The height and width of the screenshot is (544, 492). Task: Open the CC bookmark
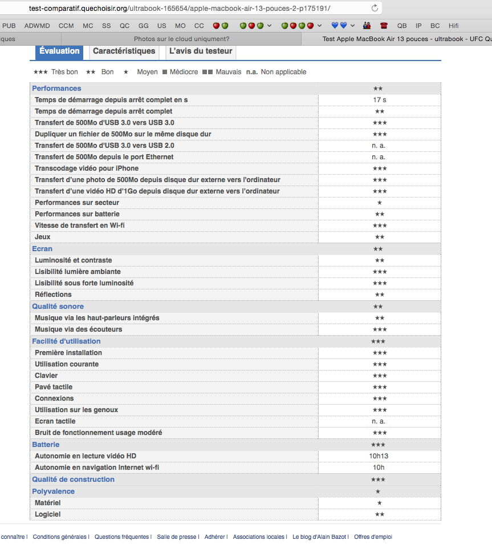pyautogui.click(x=199, y=26)
